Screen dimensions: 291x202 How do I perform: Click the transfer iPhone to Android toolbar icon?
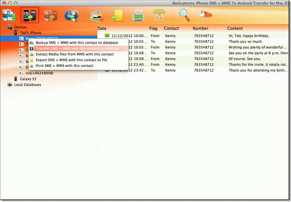coord(30,15)
